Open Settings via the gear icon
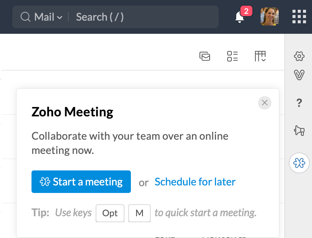 299,56
